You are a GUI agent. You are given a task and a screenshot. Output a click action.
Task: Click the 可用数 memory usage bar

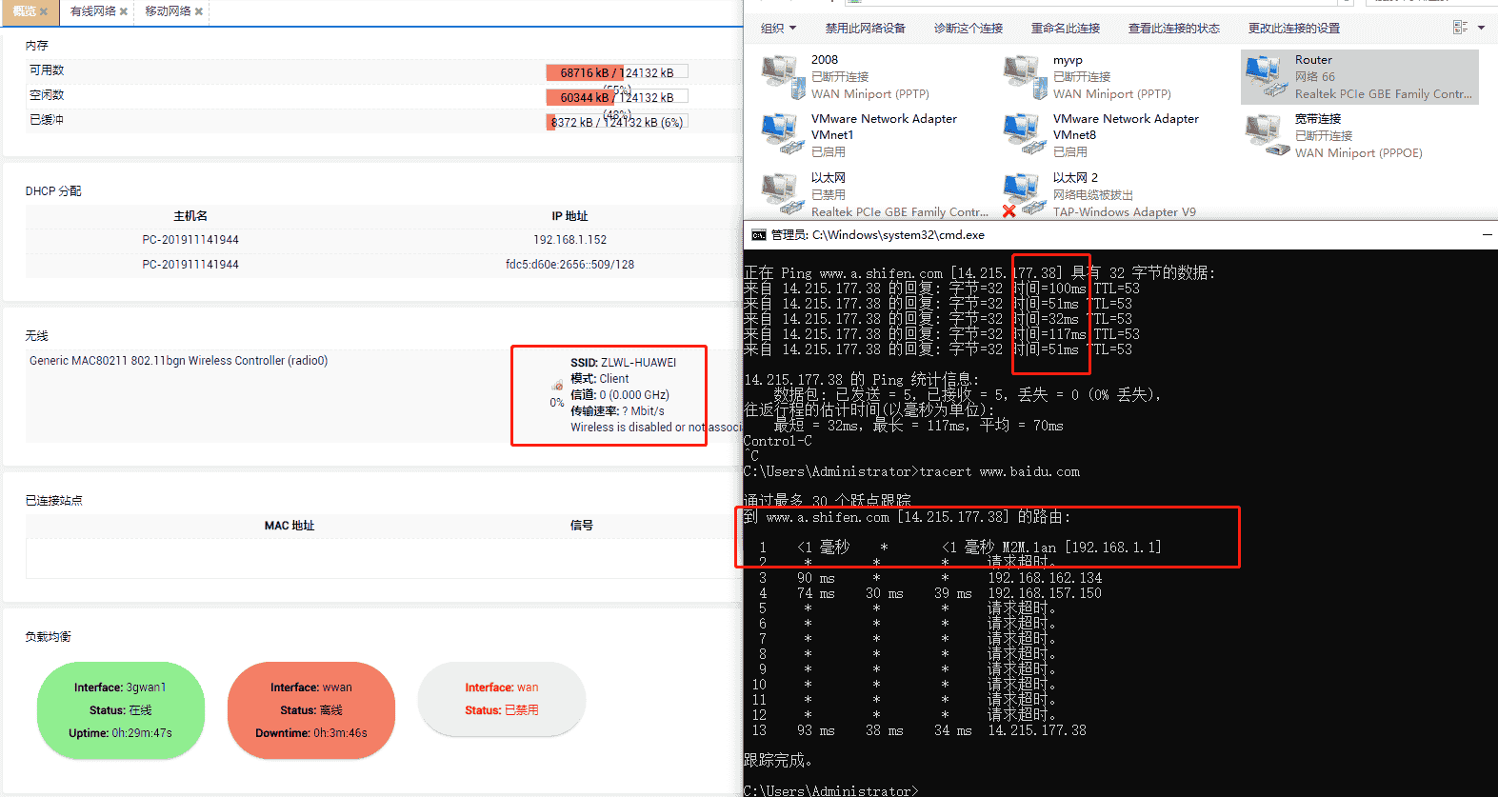click(x=616, y=72)
